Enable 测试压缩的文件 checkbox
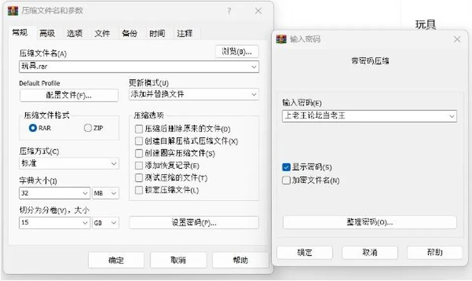This screenshot has height=281, width=472. (139, 178)
